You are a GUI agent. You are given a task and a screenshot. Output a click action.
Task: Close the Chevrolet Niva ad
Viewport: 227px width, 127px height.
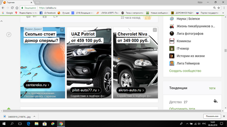[155, 30]
